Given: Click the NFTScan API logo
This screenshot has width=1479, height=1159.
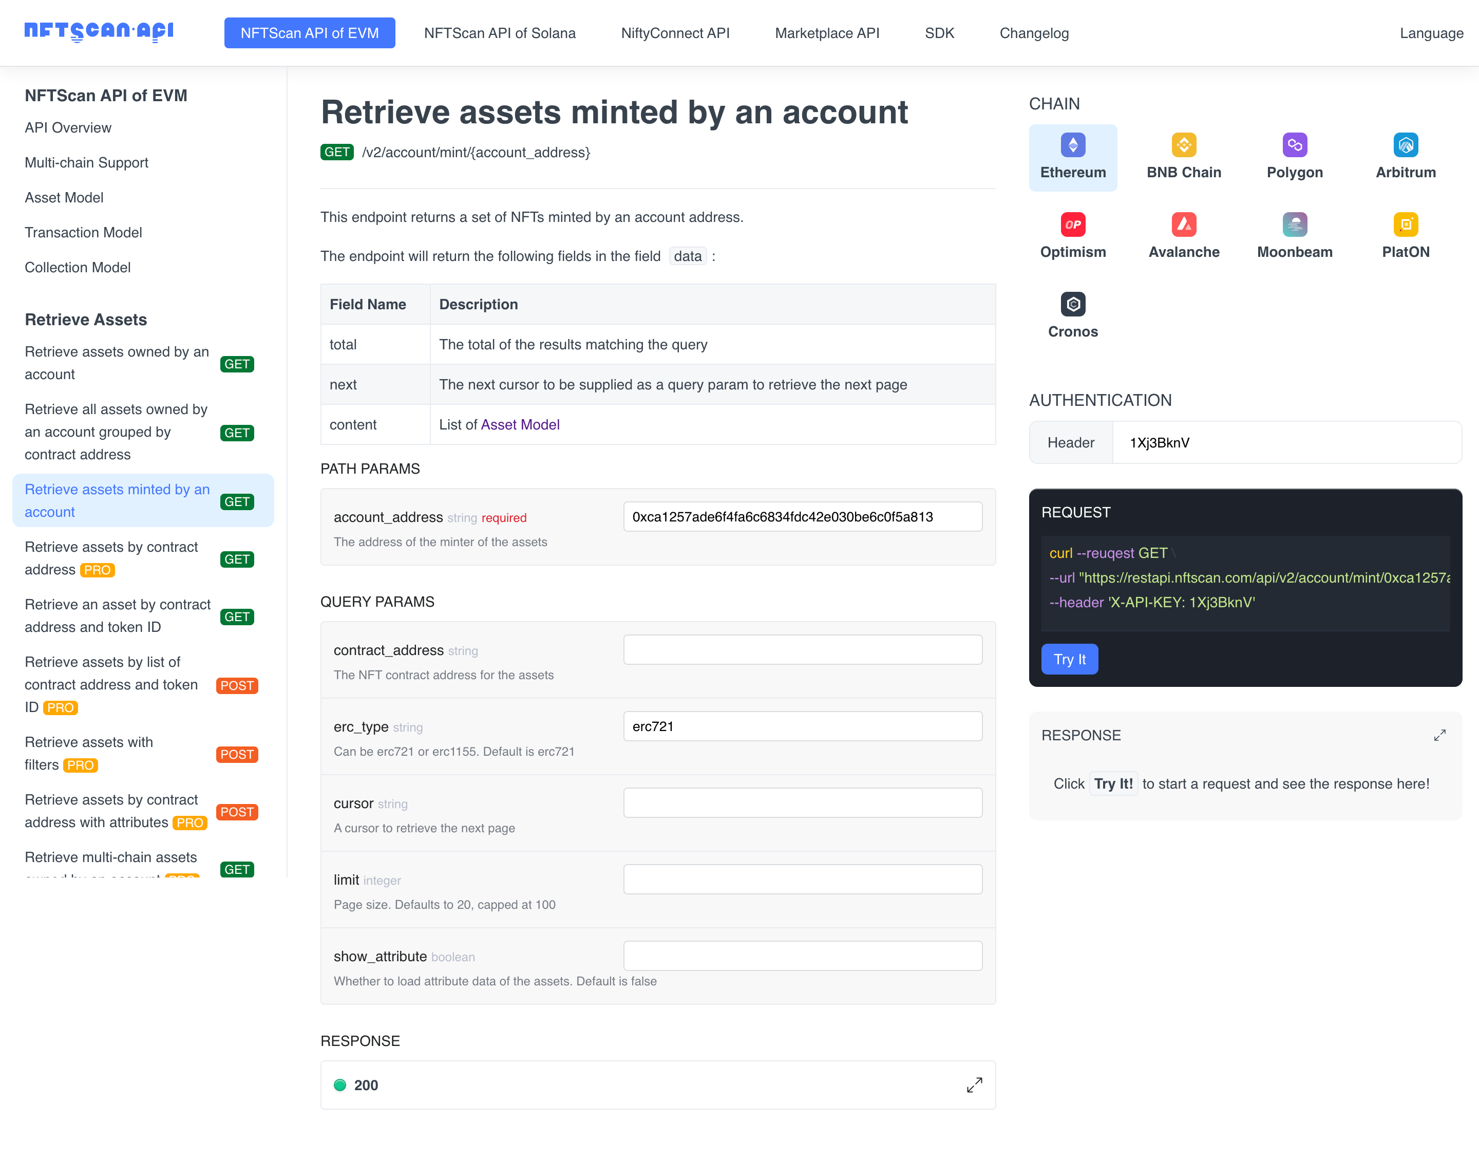Looking at the screenshot, I should tap(99, 31).
